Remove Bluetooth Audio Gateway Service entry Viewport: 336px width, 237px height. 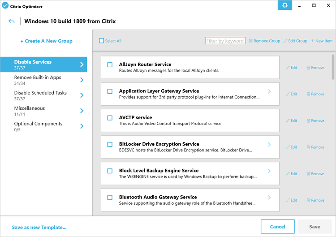(315, 200)
